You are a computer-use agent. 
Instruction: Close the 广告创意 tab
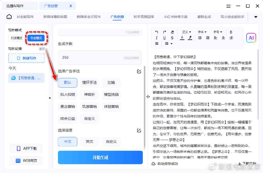[71, 6]
